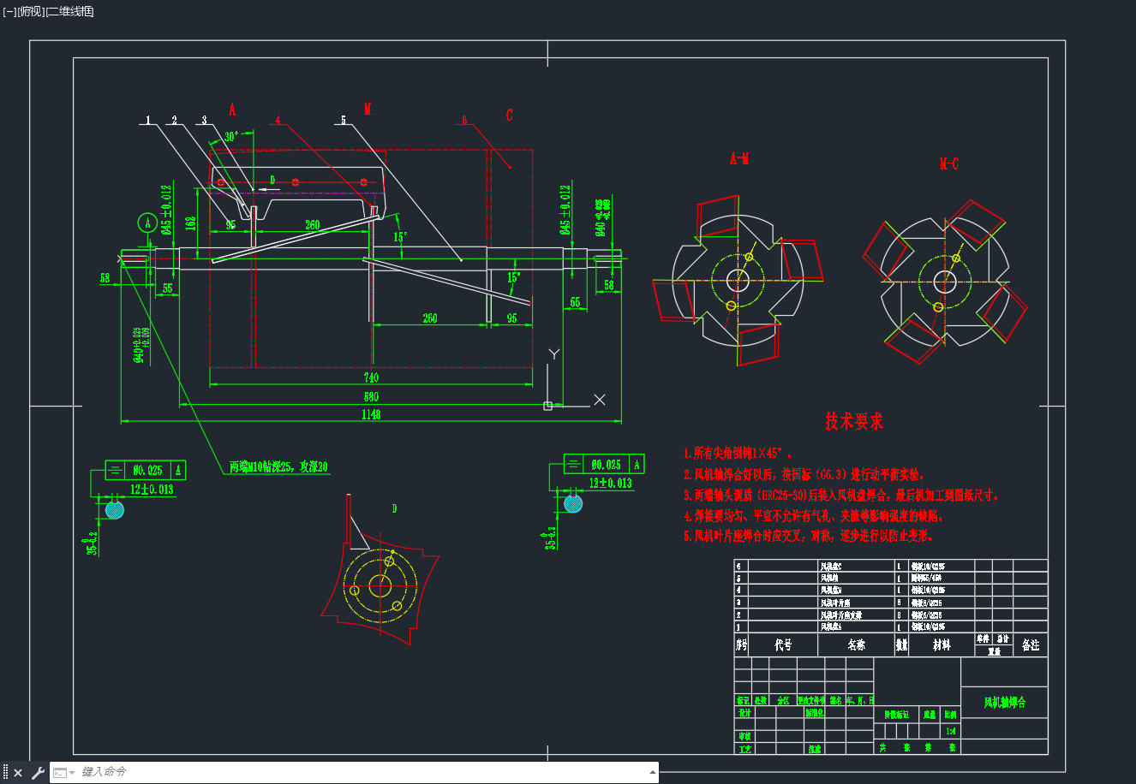Select requirement line starting "5.风机叶片座"
The image size is (1136, 784).
tap(808, 536)
